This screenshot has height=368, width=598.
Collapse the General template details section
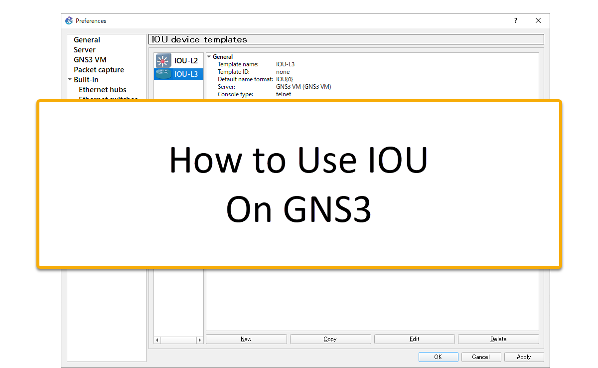pos(209,57)
